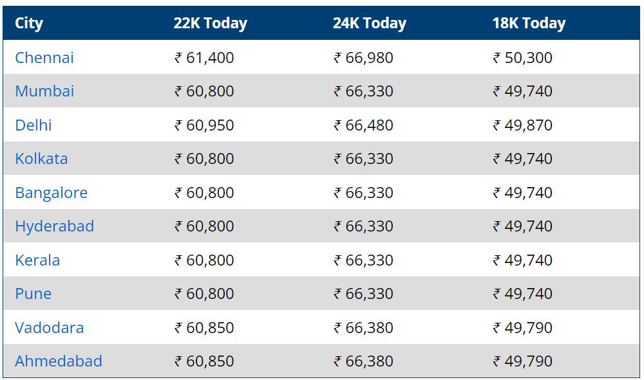Open the Chennai city link
This screenshot has width=644, height=380.
point(44,58)
